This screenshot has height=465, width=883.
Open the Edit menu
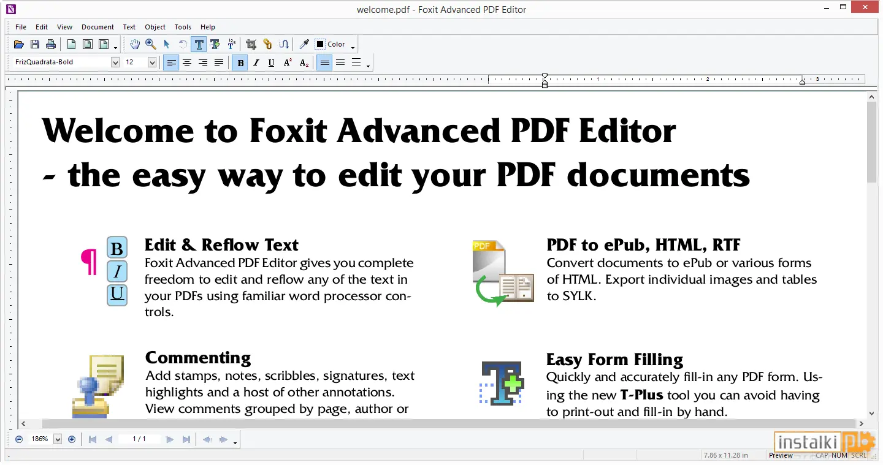[42, 27]
